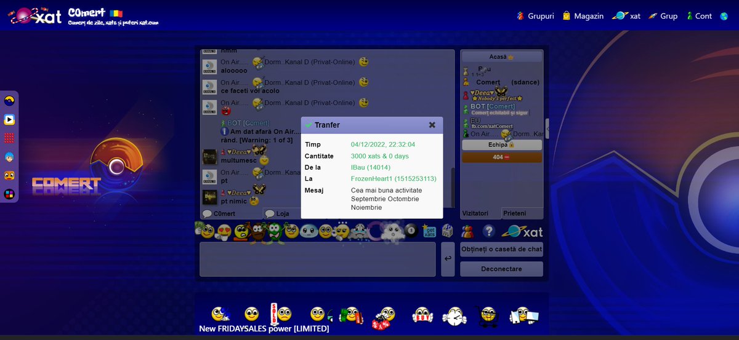The width and height of the screenshot is (739, 340).
Task: Open Grupuri in top navigation
Action: 535,16
